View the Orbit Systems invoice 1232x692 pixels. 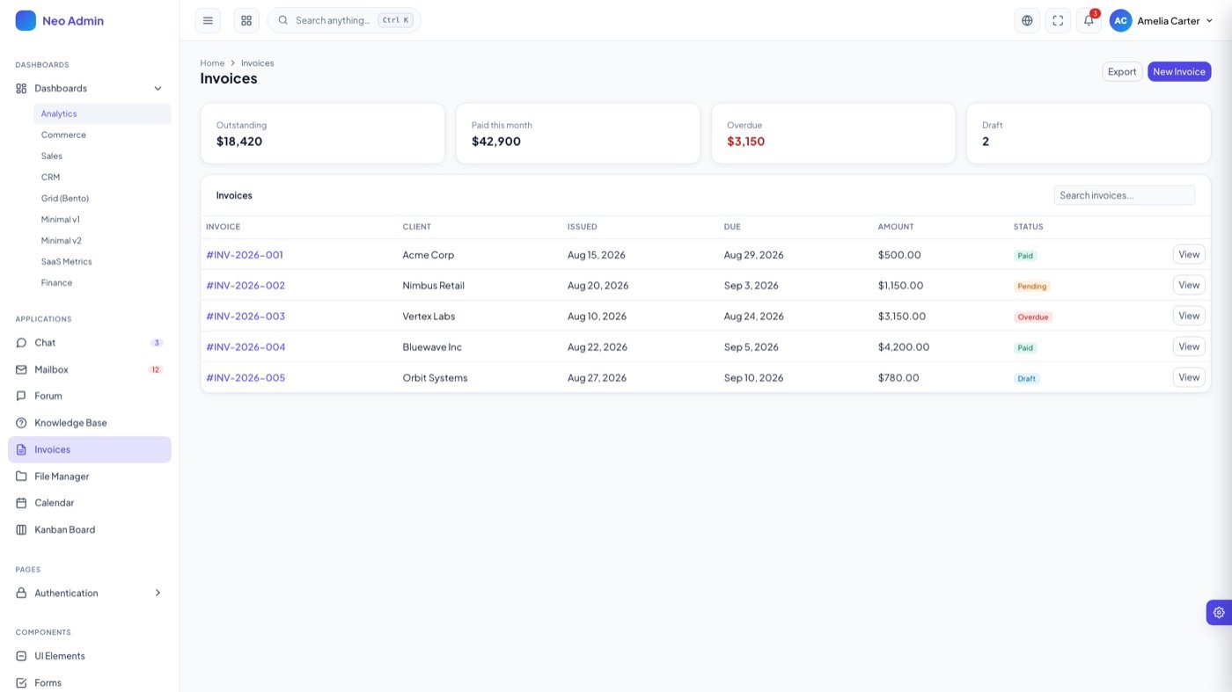1189,377
